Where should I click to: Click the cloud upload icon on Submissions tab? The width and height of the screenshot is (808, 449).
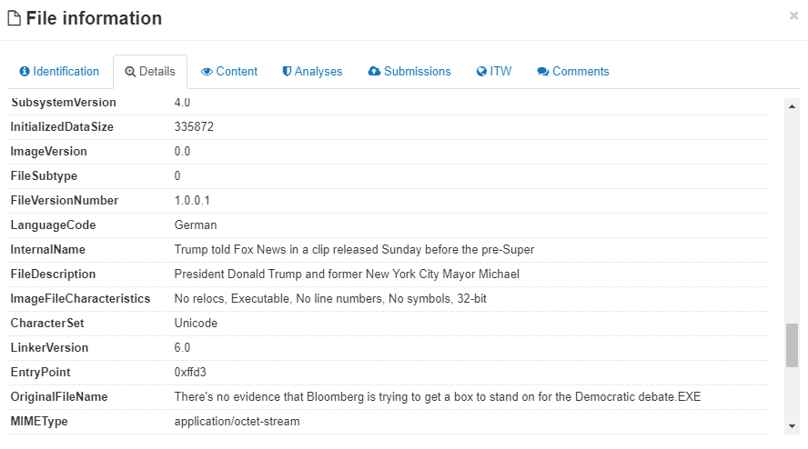click(x=374, y=72)
